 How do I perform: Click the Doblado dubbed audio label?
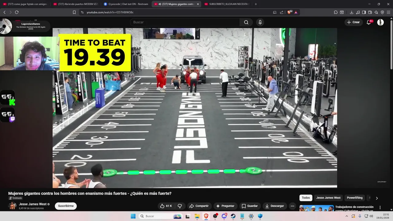point(15,198)
